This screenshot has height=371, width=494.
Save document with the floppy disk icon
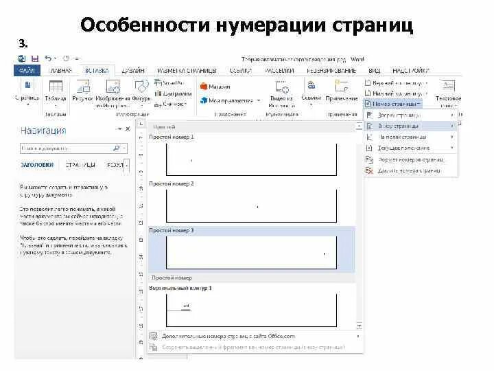(35, 58)
